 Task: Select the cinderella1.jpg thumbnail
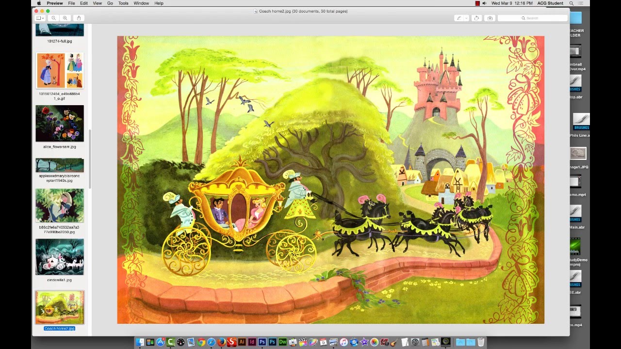(x=60, y=256)
